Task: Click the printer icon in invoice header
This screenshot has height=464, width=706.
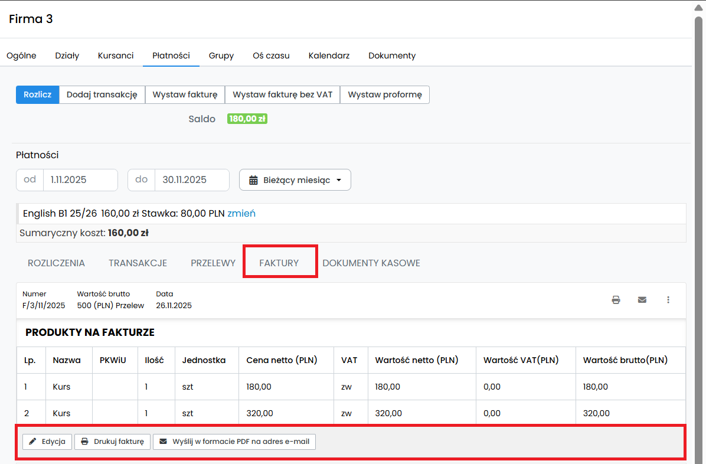Action: (x=616, y=300)
